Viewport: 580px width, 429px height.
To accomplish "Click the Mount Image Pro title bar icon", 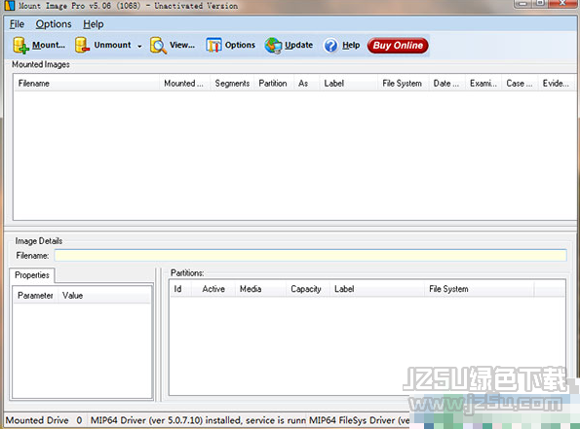I will pos(9,6).
